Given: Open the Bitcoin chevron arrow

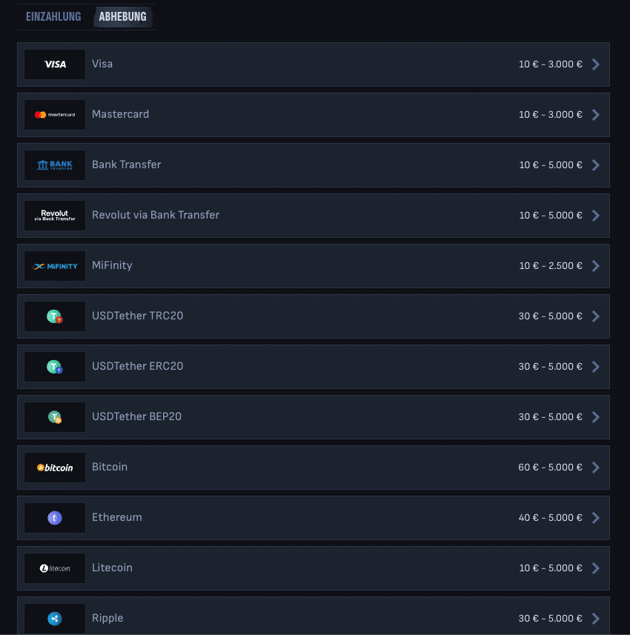Looking at the screenshot, I should click(x=596, y=468).
